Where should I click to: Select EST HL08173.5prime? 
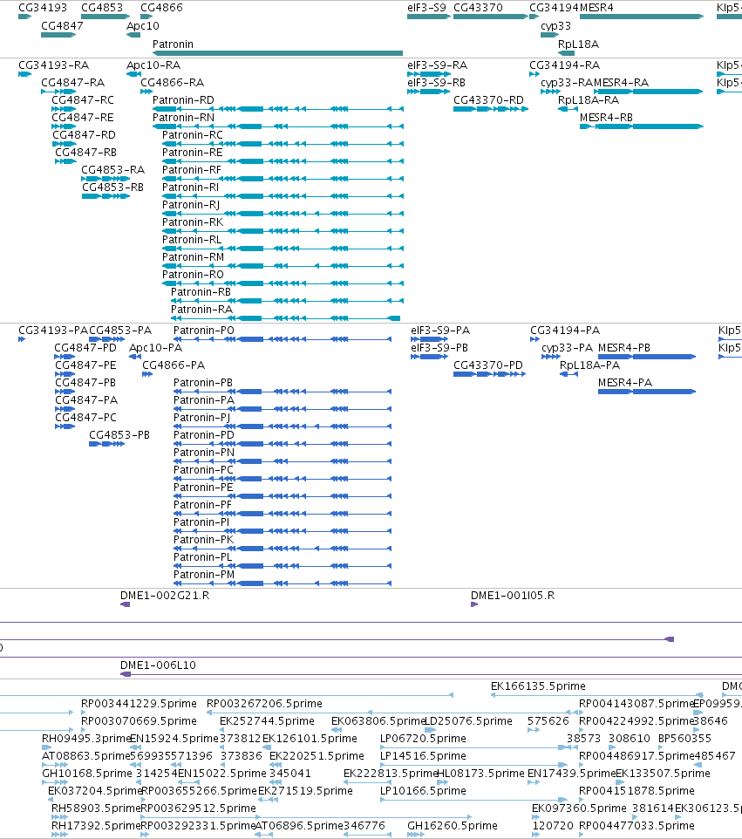442,782
